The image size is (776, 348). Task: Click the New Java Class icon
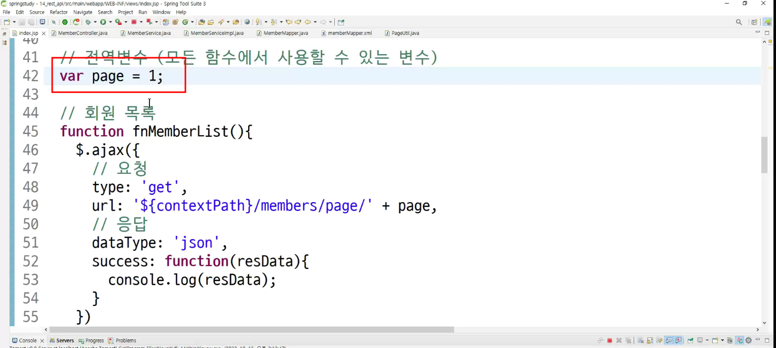(185, 22)
